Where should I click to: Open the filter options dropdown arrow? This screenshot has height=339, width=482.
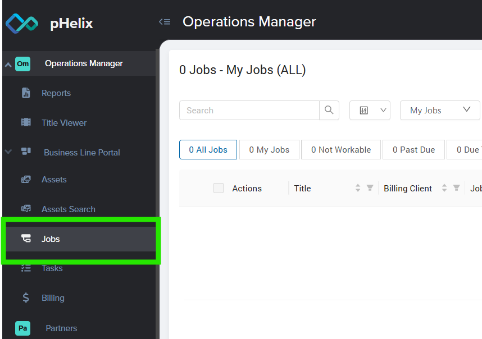(x=383, y=110)
